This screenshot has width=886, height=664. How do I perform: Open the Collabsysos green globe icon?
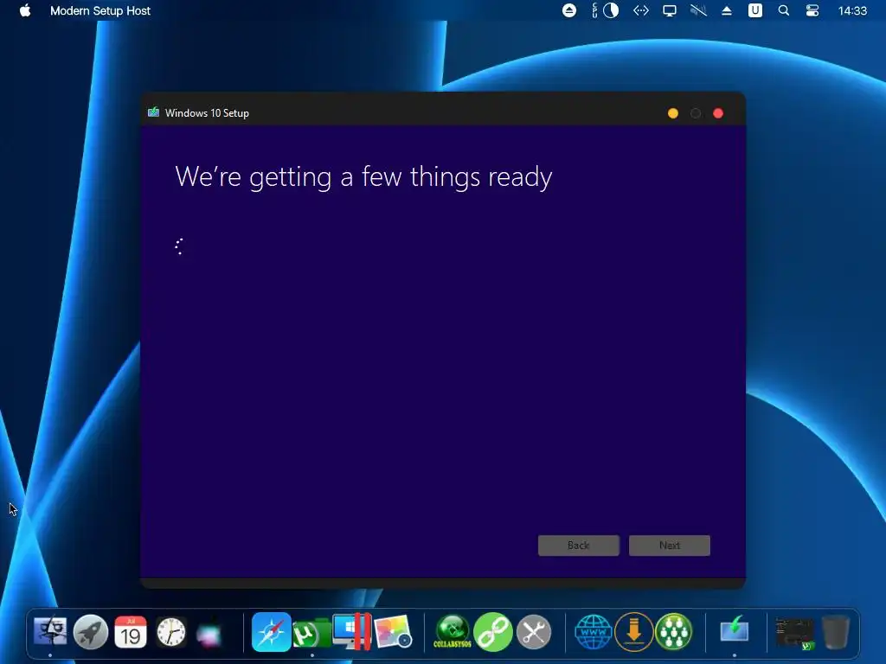(x=452, y=632)
